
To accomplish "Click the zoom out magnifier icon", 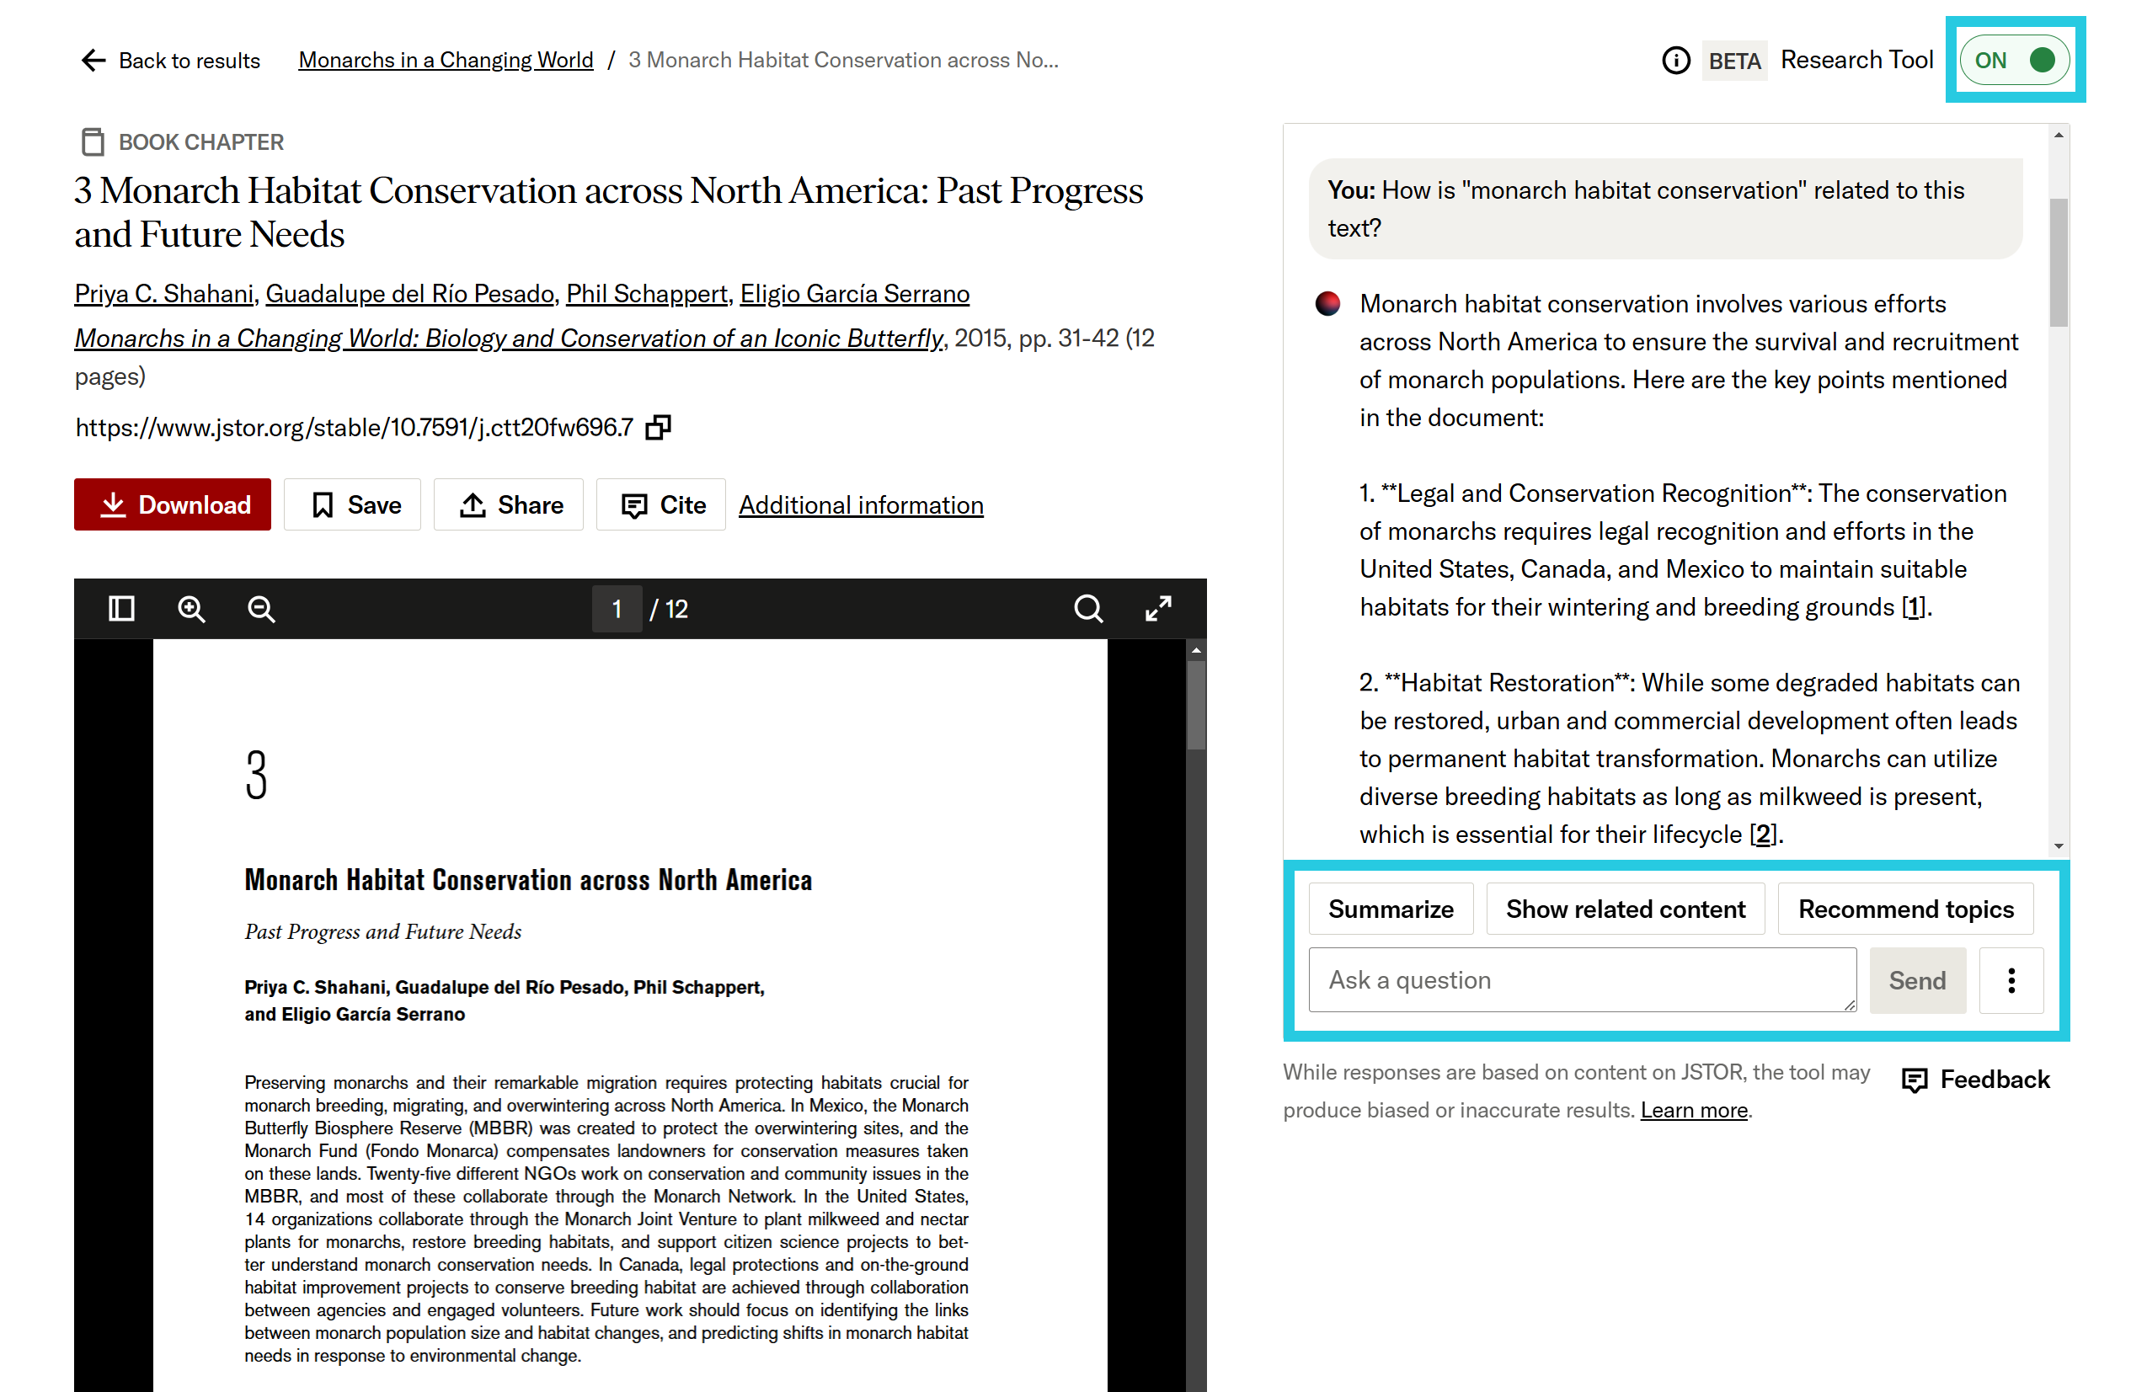I will [261, 607].
